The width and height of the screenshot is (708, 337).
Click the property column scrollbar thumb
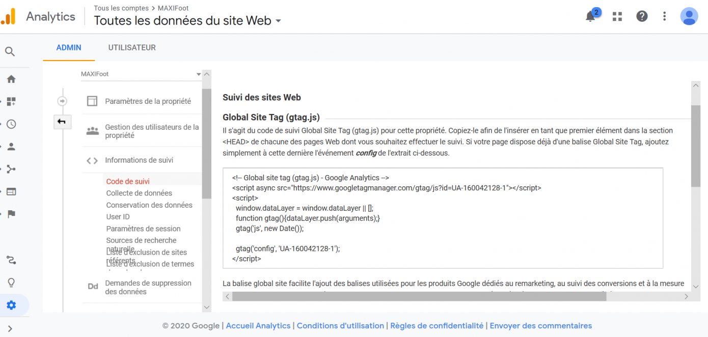[x=206, y=144]
